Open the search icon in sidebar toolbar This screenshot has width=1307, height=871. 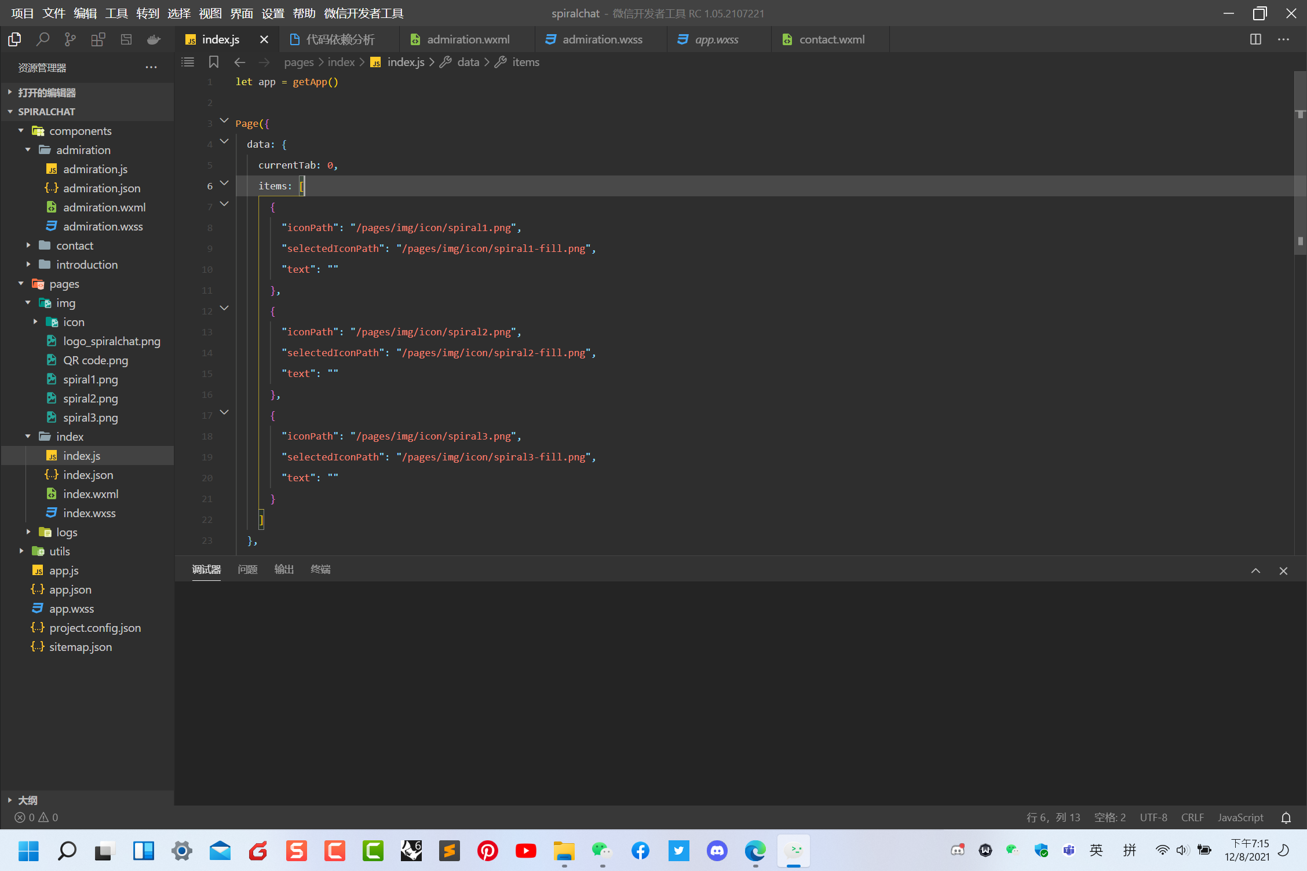pyautogui.click(x=42, y=39)
